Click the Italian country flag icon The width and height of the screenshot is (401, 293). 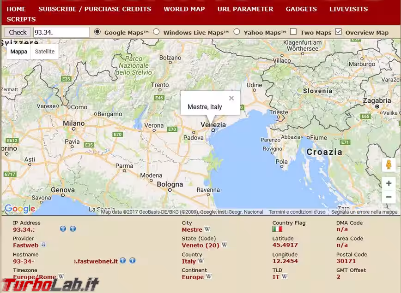click(x=277, y=229)
